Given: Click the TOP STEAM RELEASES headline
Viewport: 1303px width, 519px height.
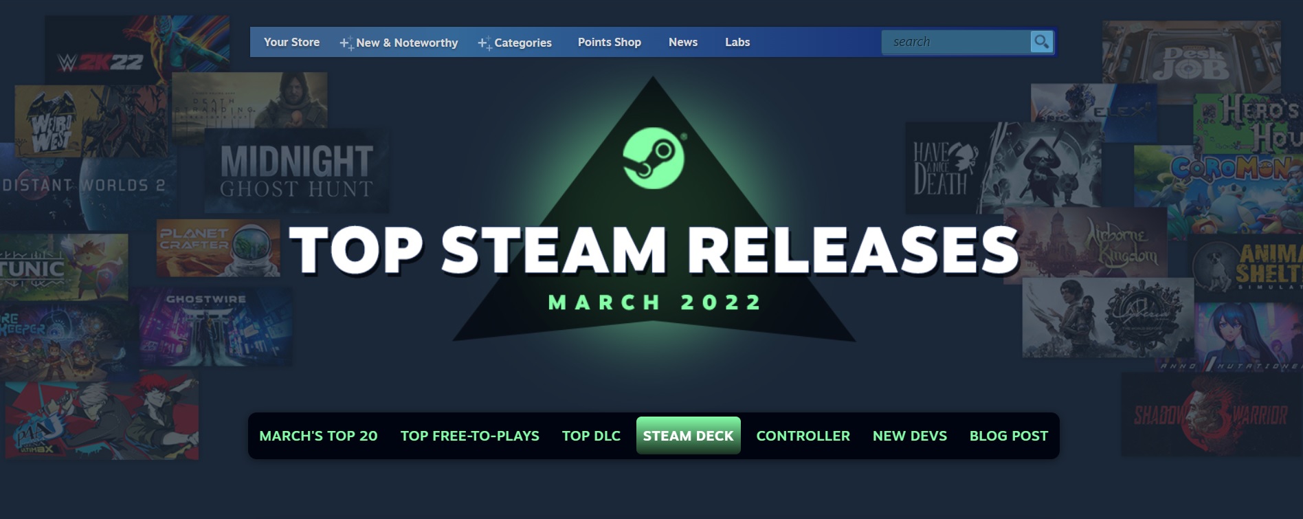Looking at the screenshot, I should 654,250.
